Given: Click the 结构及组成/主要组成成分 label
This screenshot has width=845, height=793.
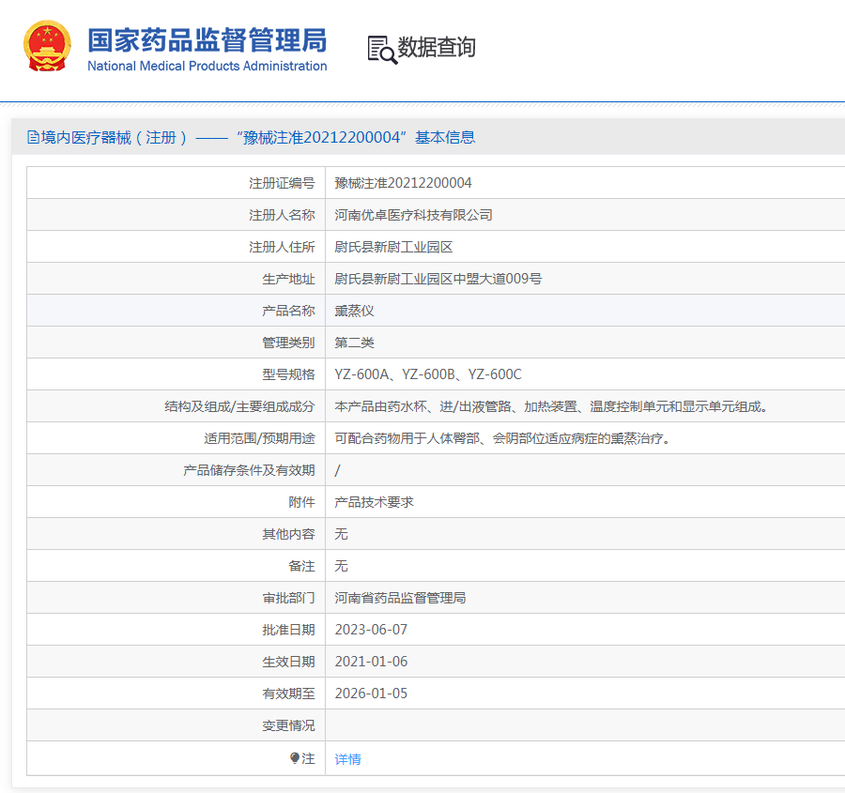Looking at the screenshot, I should (239, 406).
